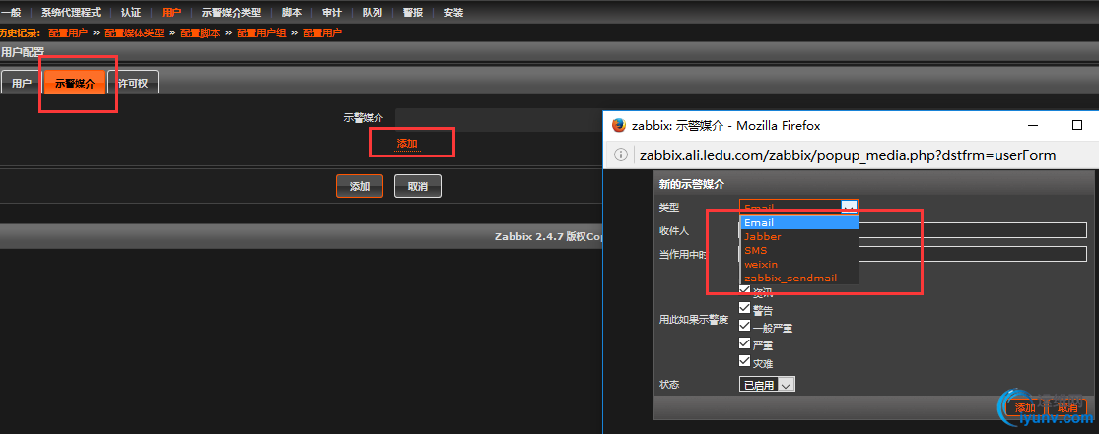Viewport: 1099px width, 434px height.
Task: Click the popup address bar URL
Action: coord(848,155)
